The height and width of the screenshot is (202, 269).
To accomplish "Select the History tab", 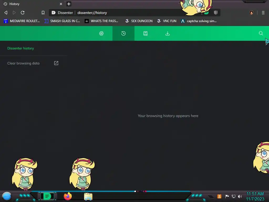I will 33,4.
